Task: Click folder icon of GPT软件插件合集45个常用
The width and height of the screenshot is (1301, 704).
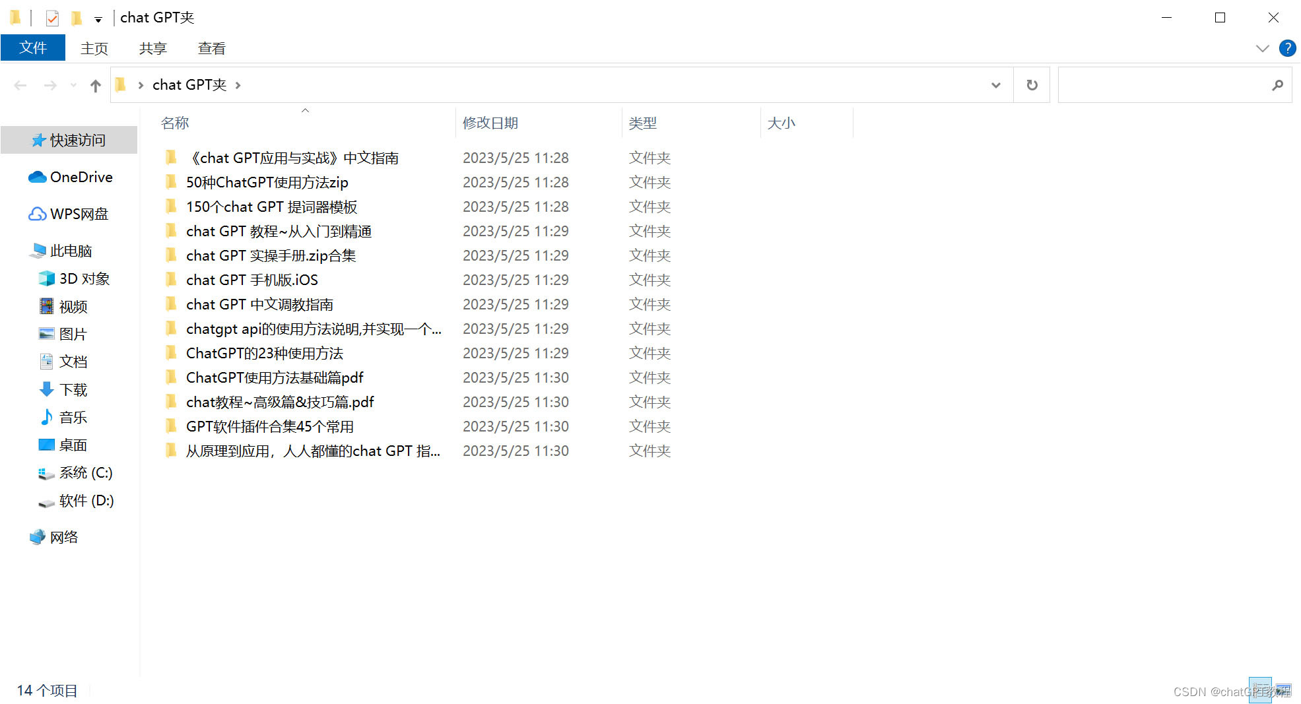Action: [x=171, y=426]
